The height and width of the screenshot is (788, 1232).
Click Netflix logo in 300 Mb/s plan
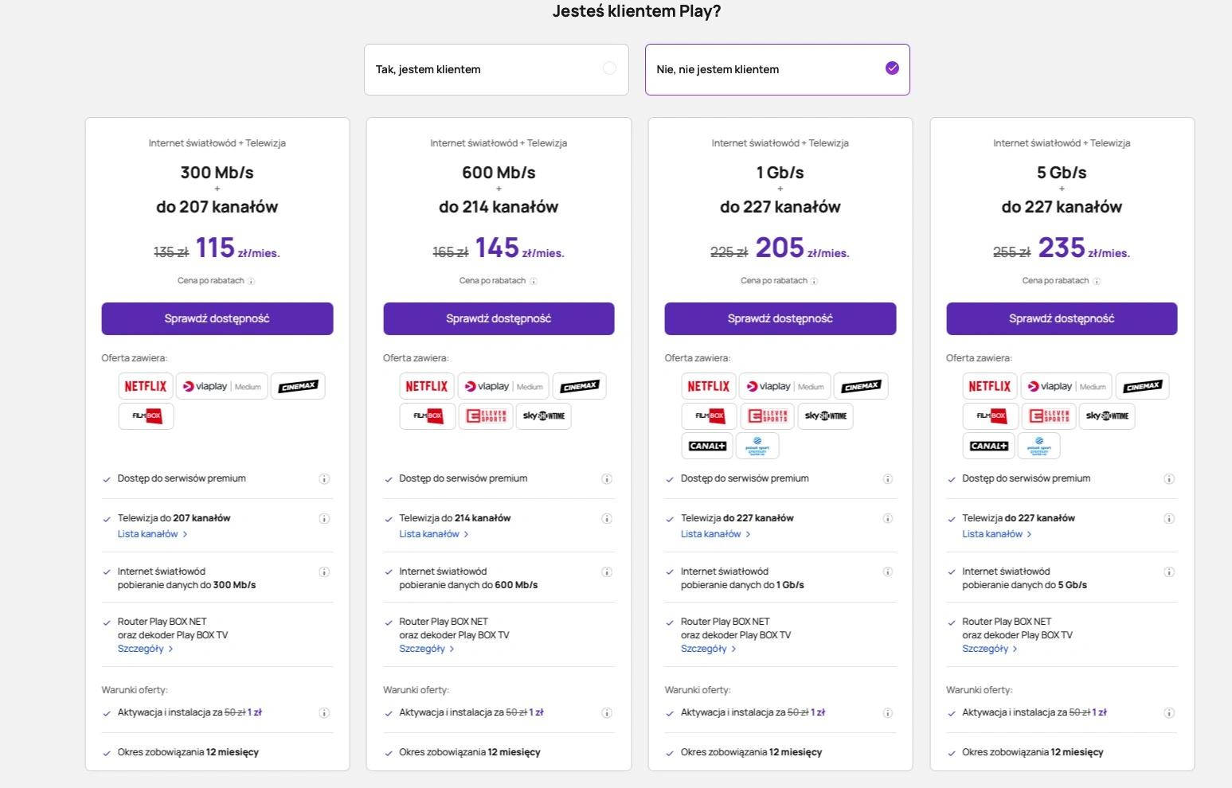click(x=146, y=386)
